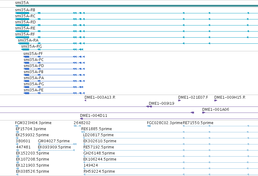Click the GH26148.5prime EST label
The image size is (258, 176).
[99, 153]
